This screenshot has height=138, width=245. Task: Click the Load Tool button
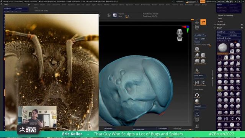point(10,9)
